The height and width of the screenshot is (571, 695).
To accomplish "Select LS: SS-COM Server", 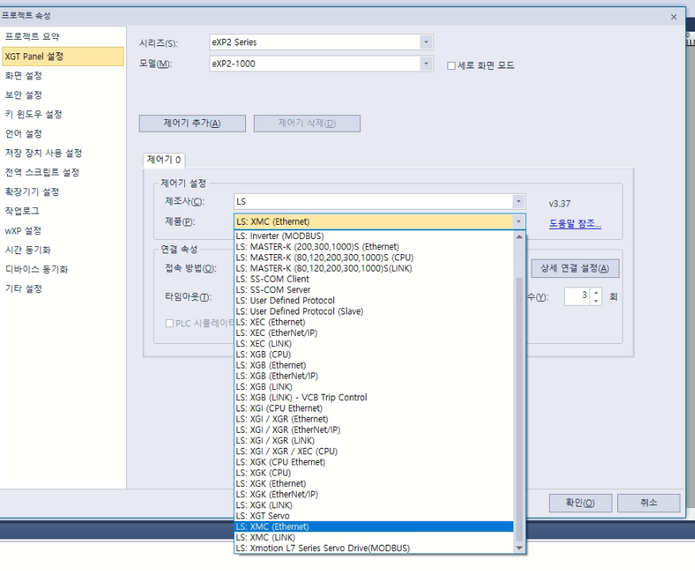I will 374,290.
